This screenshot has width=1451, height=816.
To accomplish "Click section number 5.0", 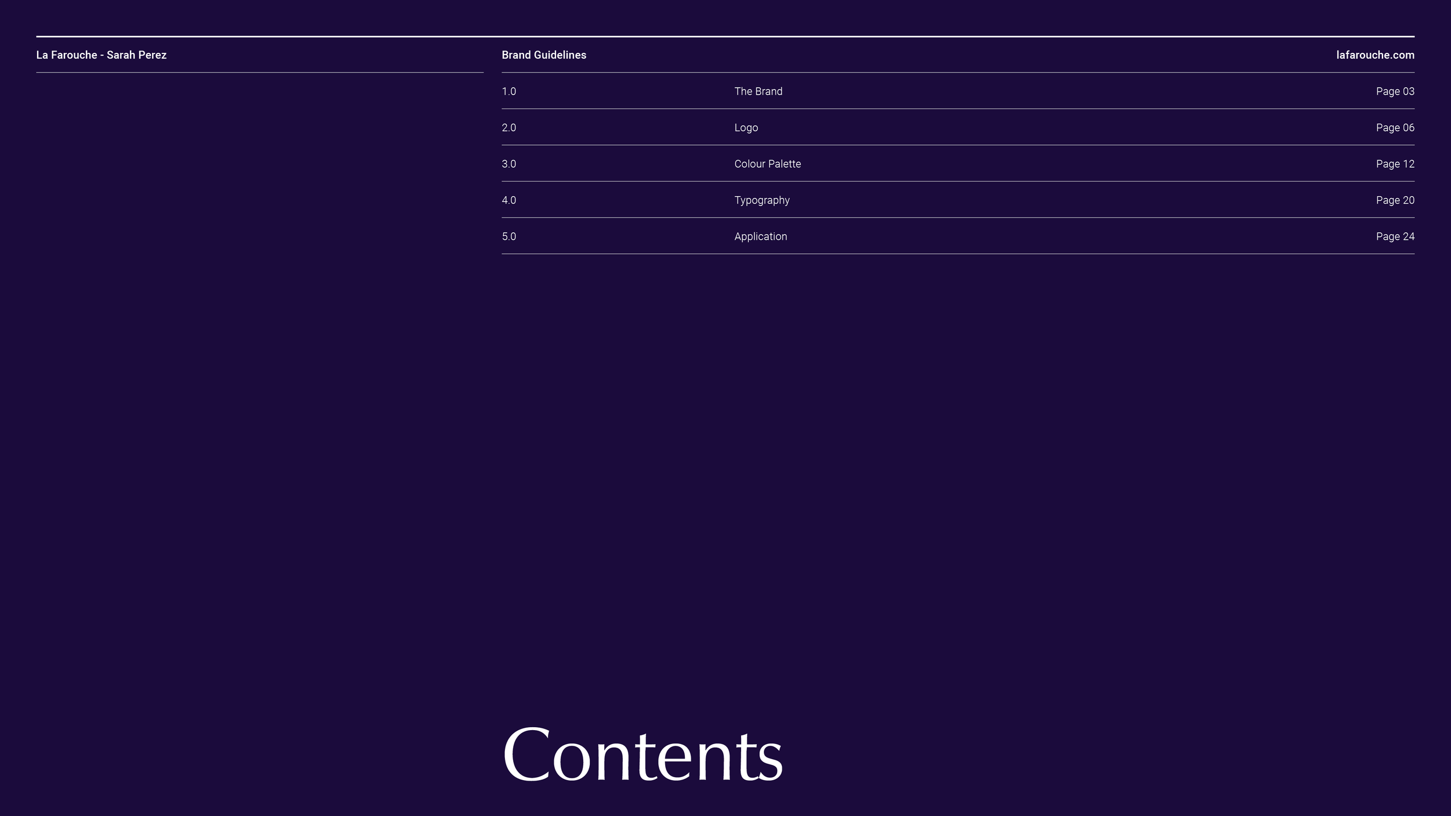I will [x=508, y=236].
